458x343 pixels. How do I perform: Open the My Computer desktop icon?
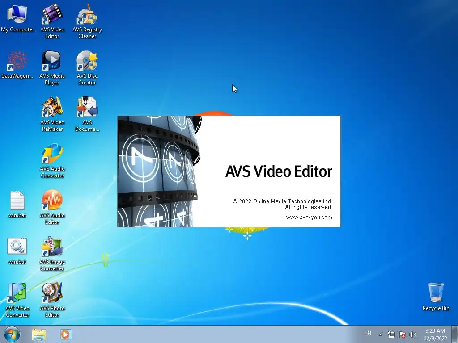point(17,18)
